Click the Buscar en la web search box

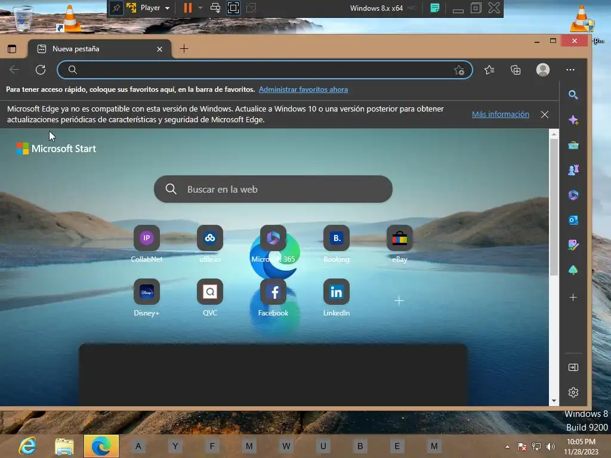tap(273, 189)
